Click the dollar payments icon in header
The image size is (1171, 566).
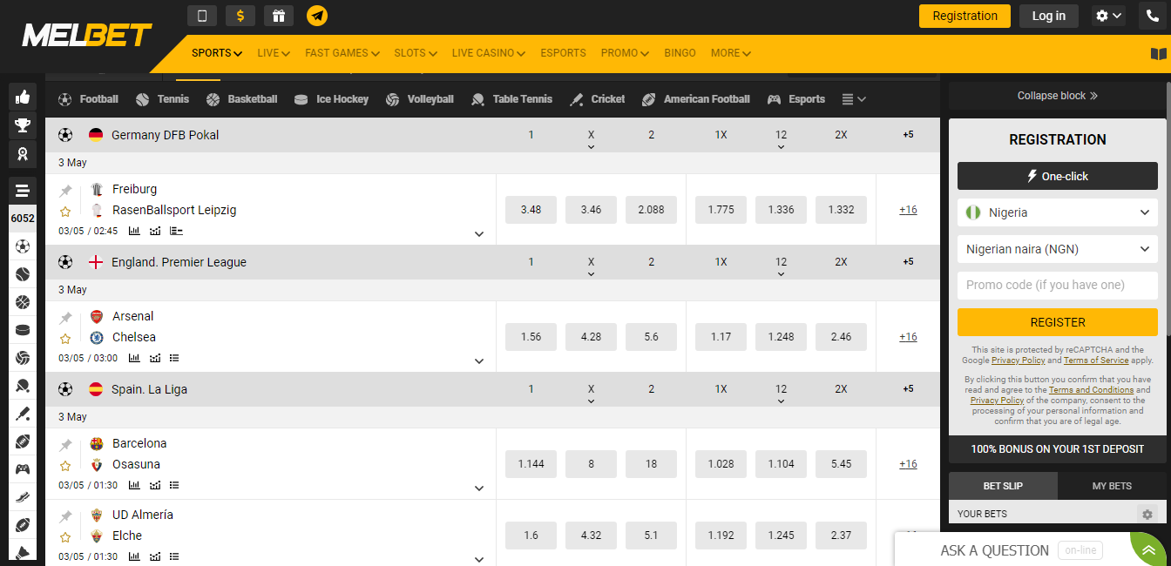pyautogui.click(x=240, y=16)
